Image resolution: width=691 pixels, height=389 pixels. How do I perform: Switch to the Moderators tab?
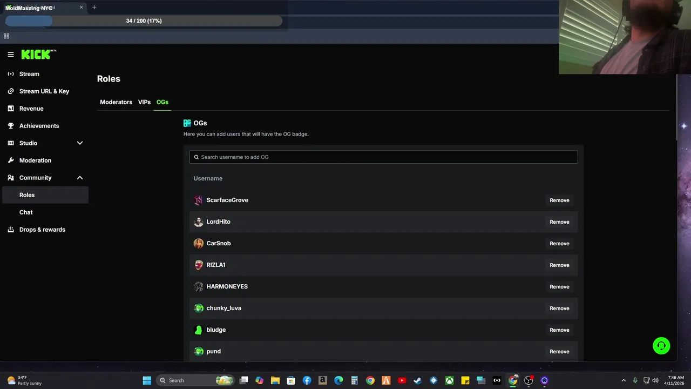coord(116,102)
